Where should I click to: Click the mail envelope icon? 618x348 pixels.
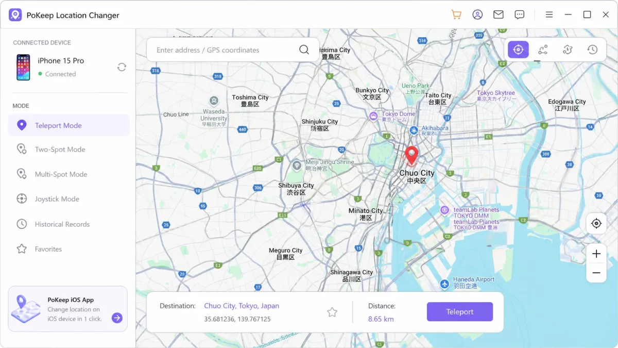(498, 14)
